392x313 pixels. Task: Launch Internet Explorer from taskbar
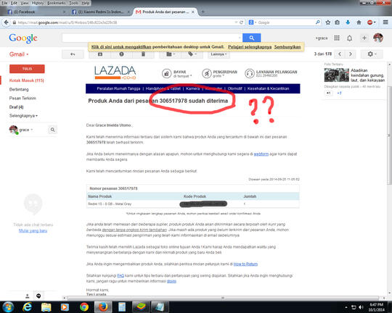(x=28, y=307)
